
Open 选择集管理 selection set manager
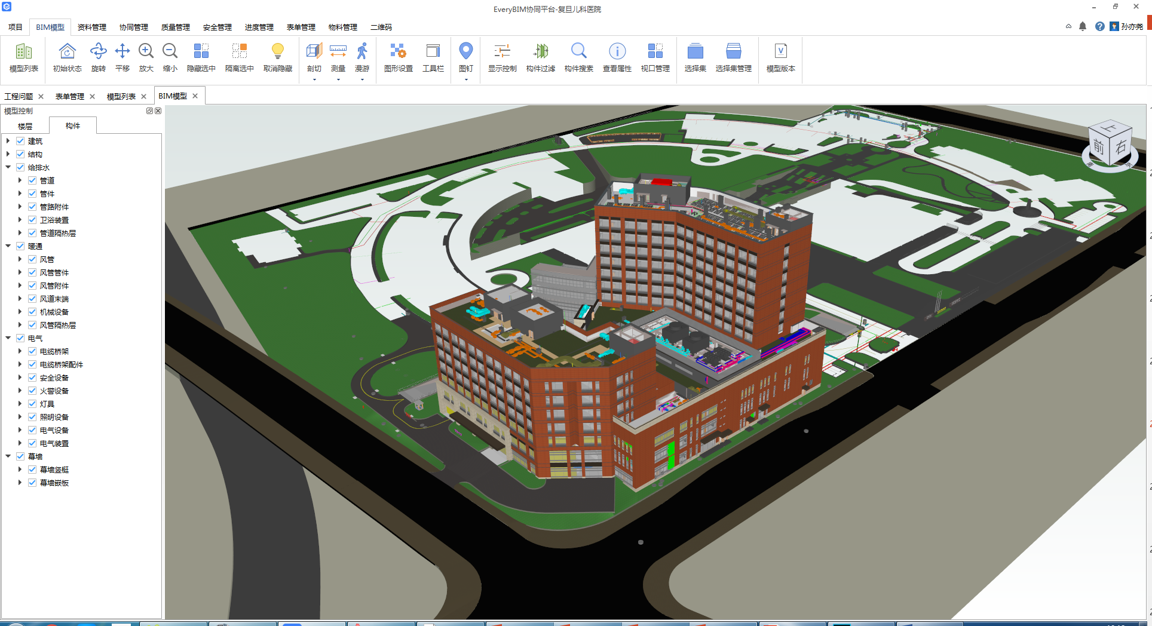(x=734, y=57)
